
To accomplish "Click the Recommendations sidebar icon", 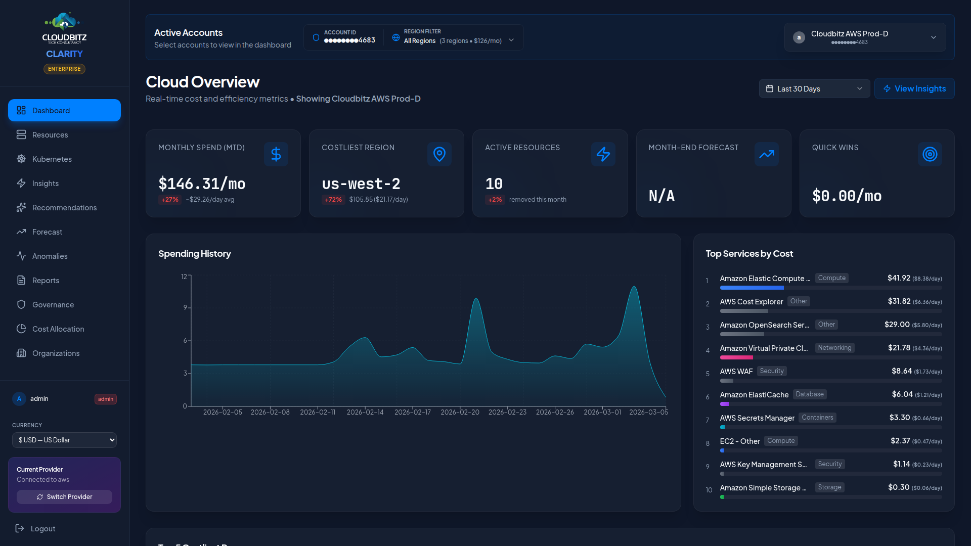I will coord(21,207).
